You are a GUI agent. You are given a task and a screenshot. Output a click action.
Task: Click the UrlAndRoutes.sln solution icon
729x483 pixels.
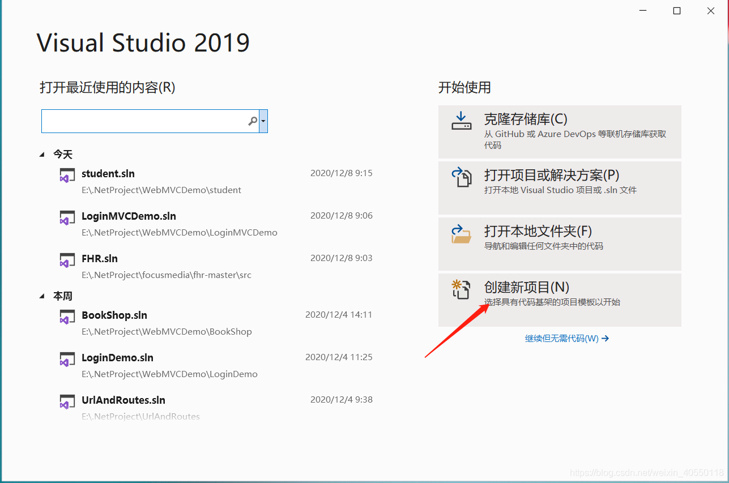[67, 401]
